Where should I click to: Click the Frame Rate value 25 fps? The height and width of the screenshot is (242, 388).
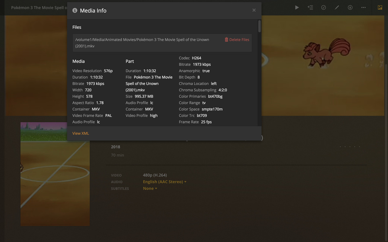pos(206,122)
